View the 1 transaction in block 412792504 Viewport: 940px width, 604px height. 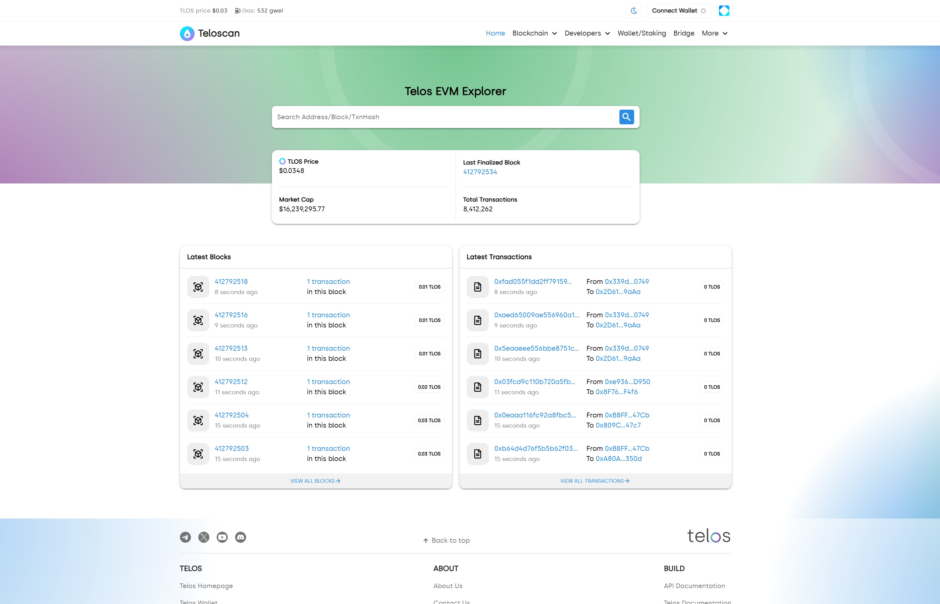point(328,415)
